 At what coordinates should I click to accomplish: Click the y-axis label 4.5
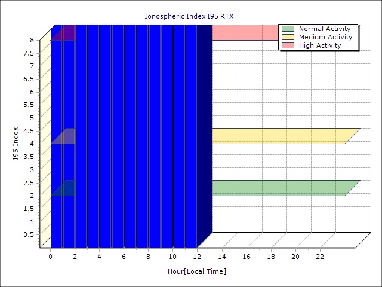[x=29, y=131]
